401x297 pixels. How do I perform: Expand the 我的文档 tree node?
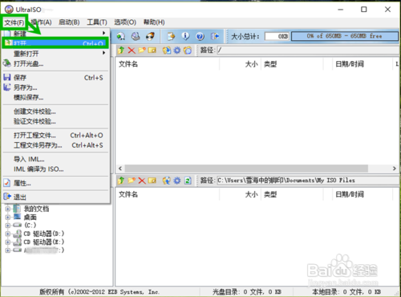point(8,209)
